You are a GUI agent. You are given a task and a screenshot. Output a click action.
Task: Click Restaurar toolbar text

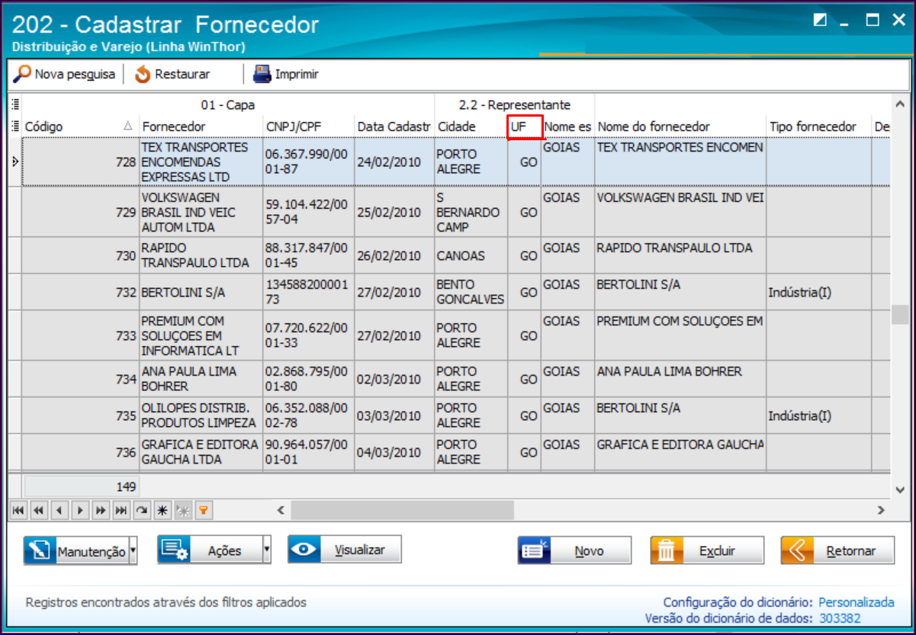pyautogui.click(x=182, y=75)
